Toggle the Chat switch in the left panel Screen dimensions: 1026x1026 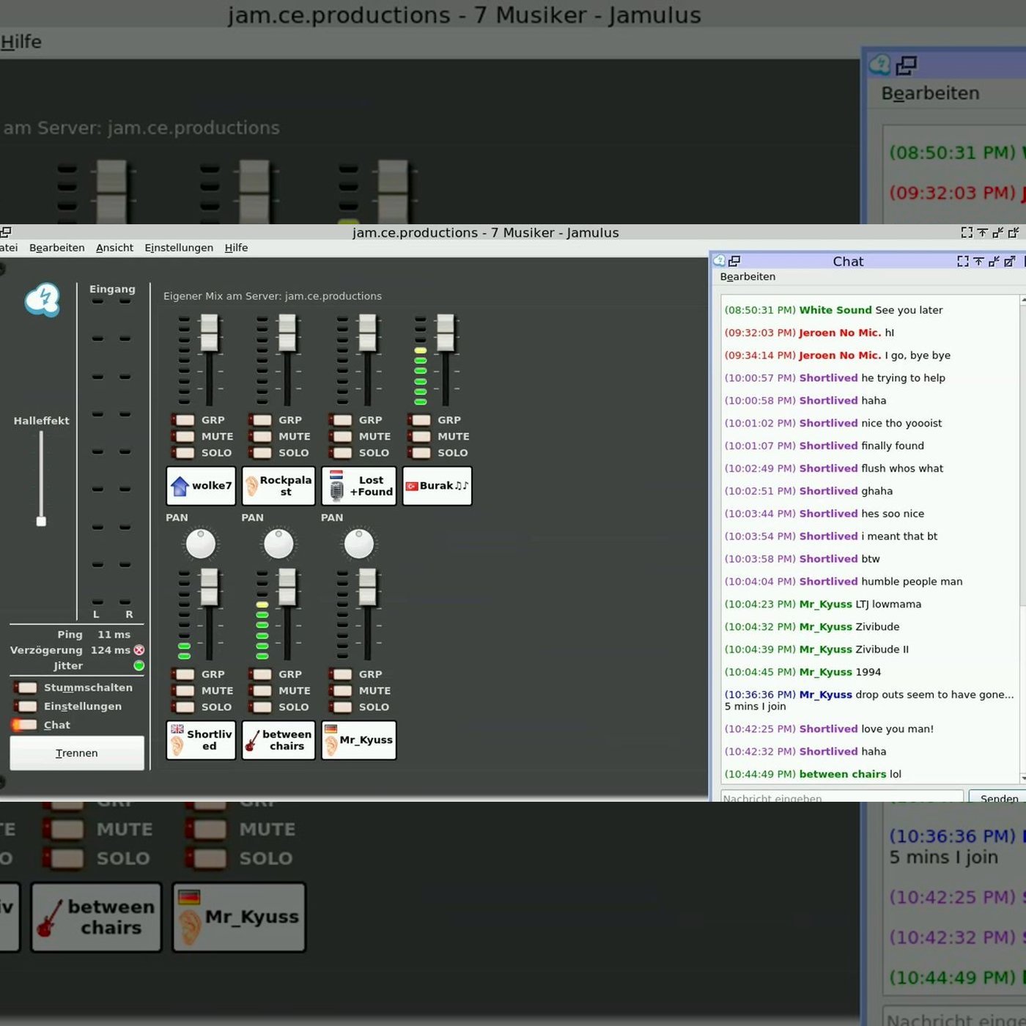[x=26, y=725]
